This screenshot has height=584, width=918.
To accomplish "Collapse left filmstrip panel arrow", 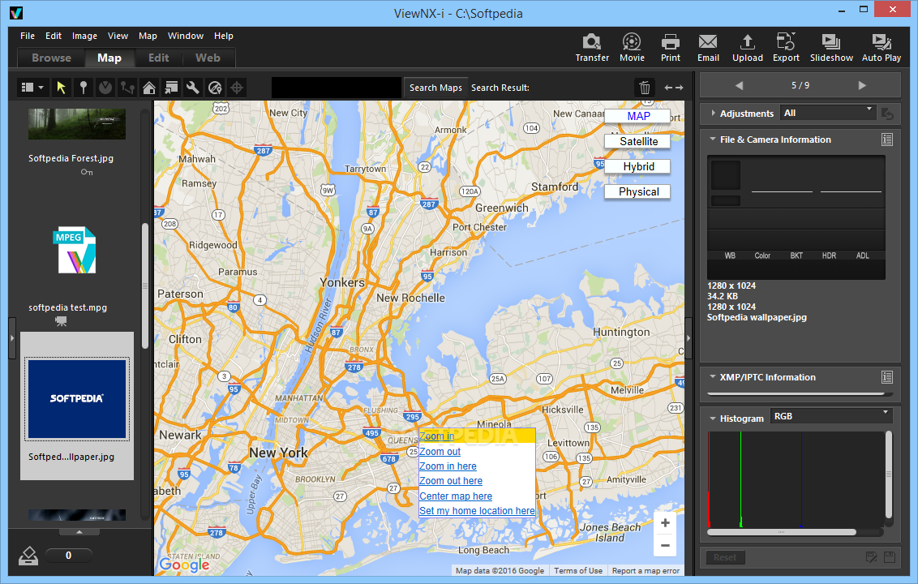I will click(x=11, y=338).
